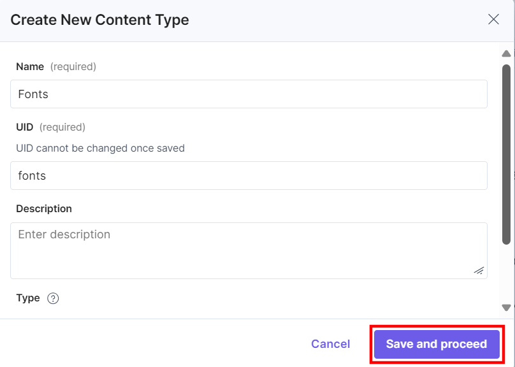Click the Save and proceed button
Image resolution: width=515 pixels, height=367 pixels.
coord(437,344)
